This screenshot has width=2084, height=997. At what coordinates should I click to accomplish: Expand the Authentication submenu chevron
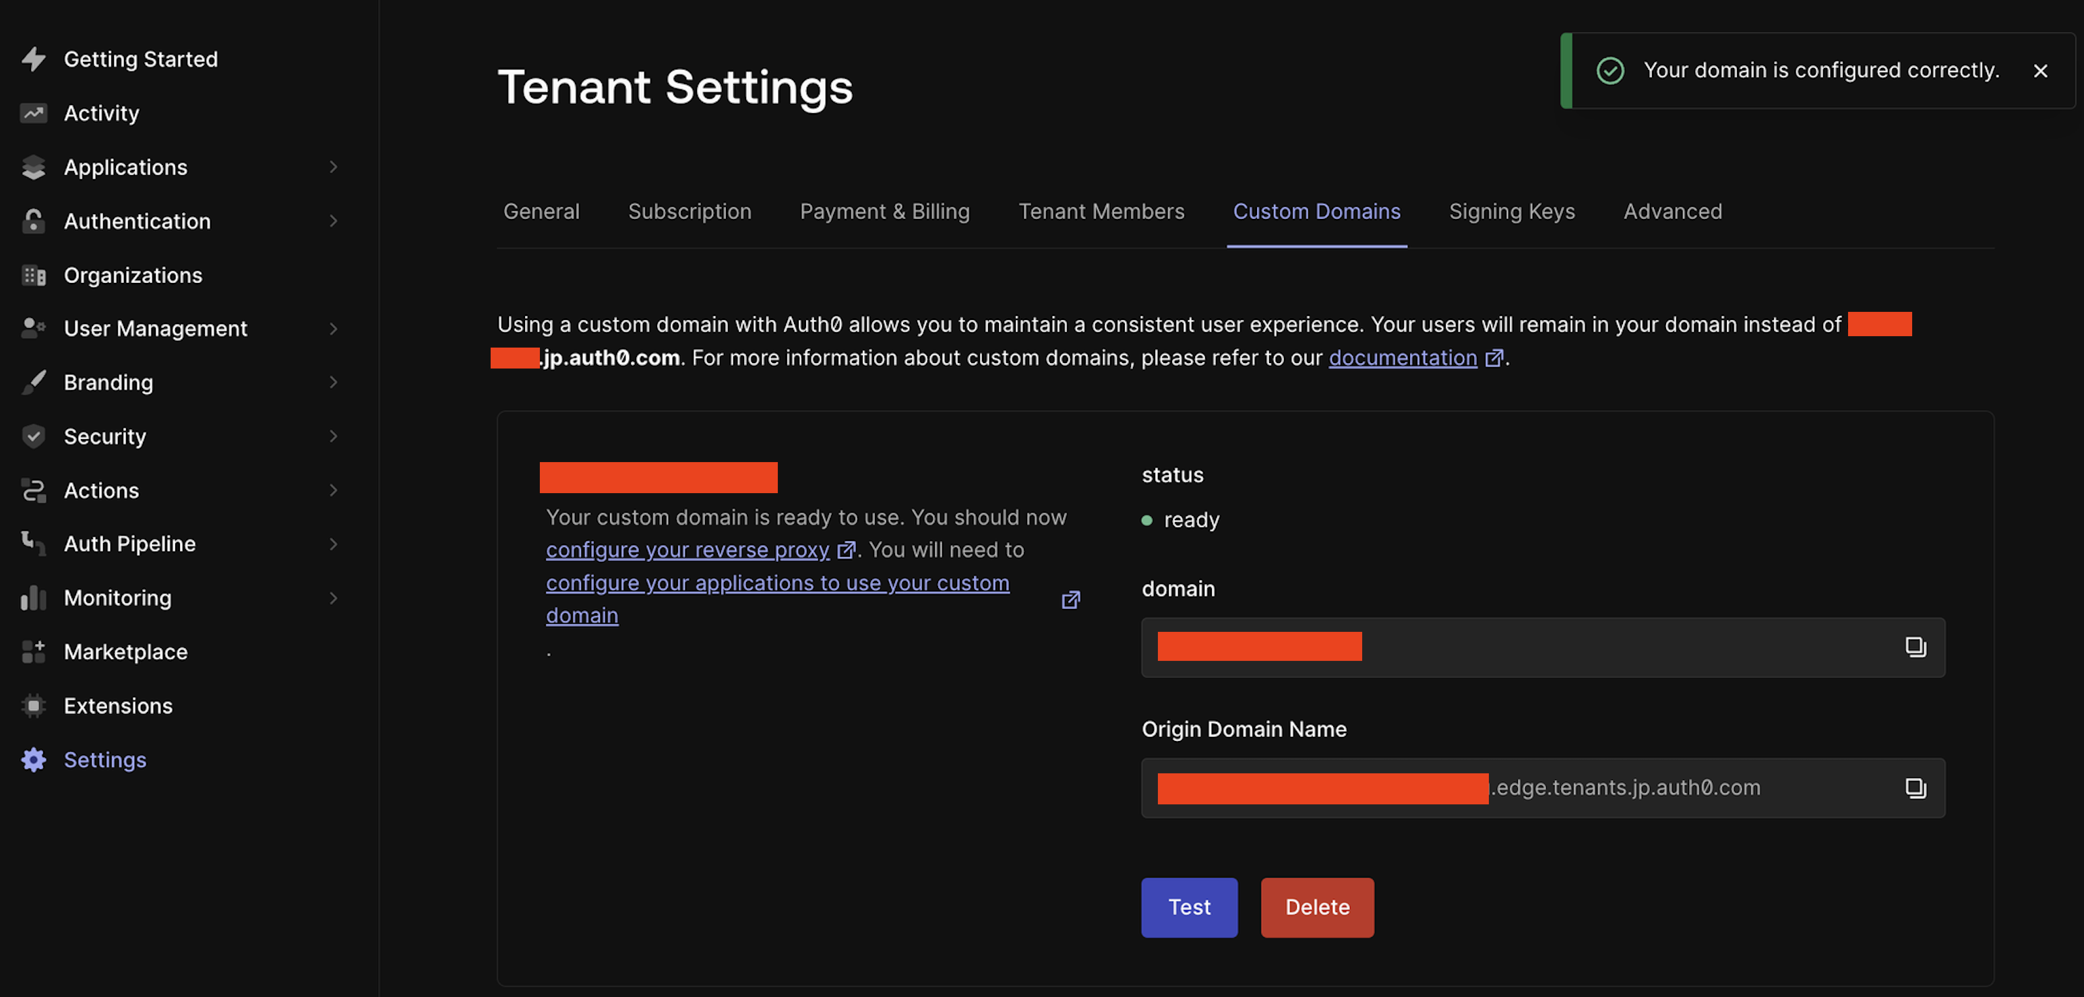click(x=332, y=221)
